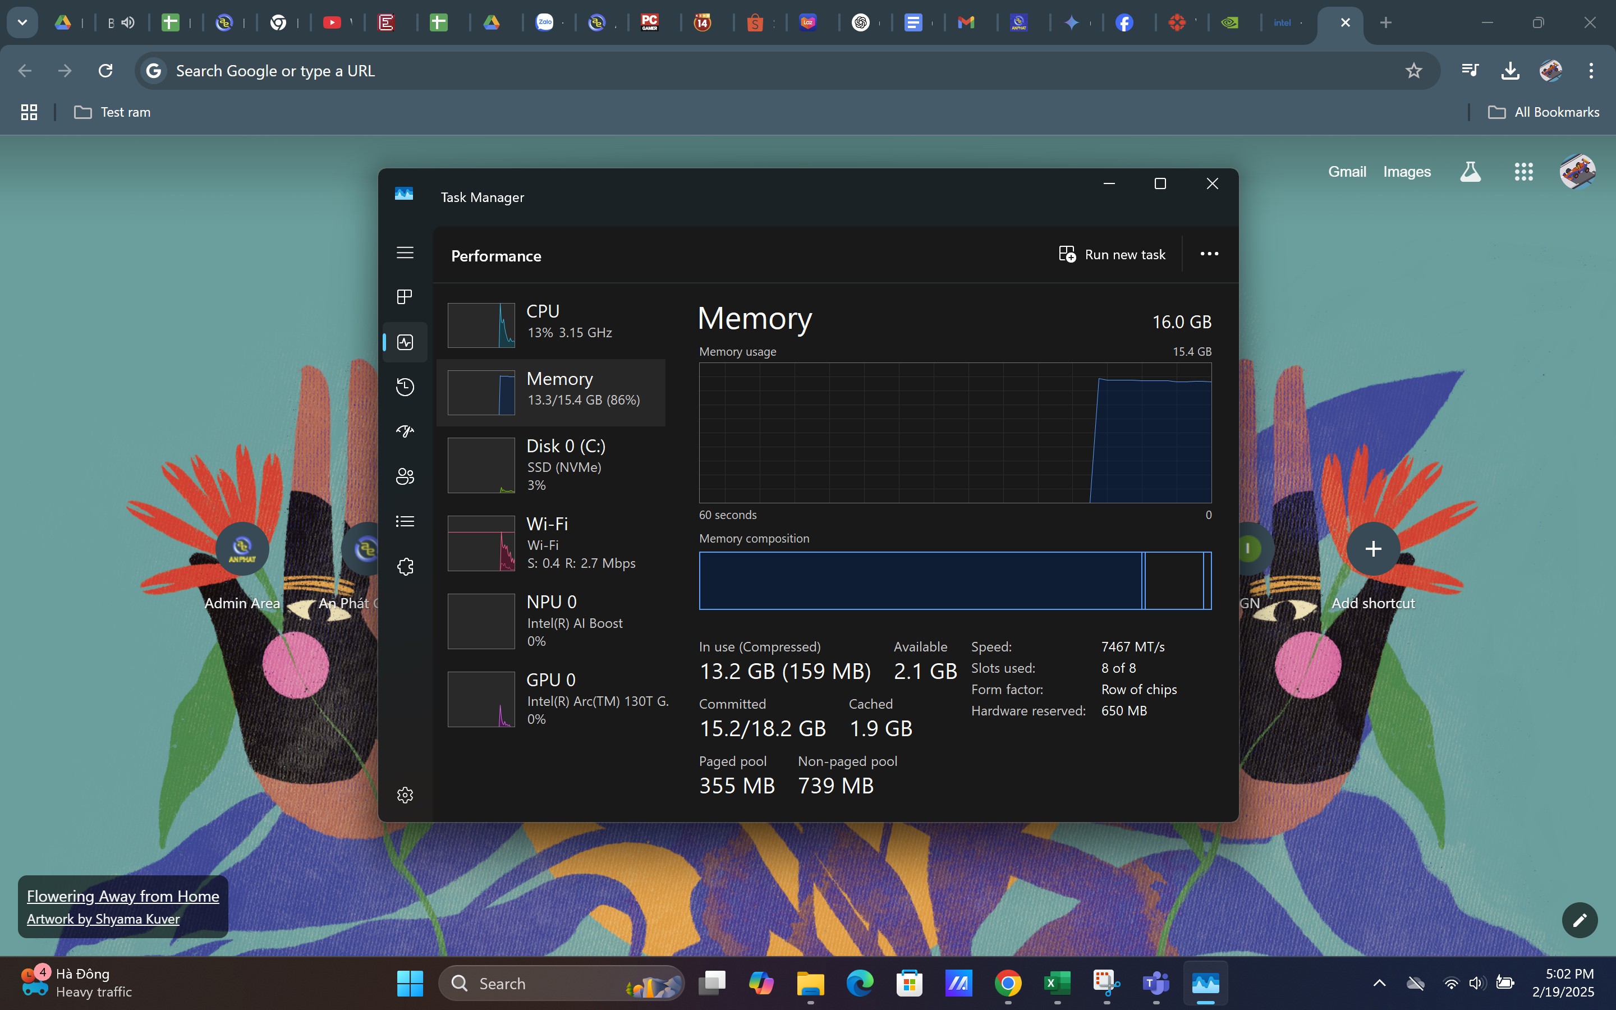Open Chrome downloads icon
The height and width of the screenshot is (1010, 1616).
tap(1511, 71)
